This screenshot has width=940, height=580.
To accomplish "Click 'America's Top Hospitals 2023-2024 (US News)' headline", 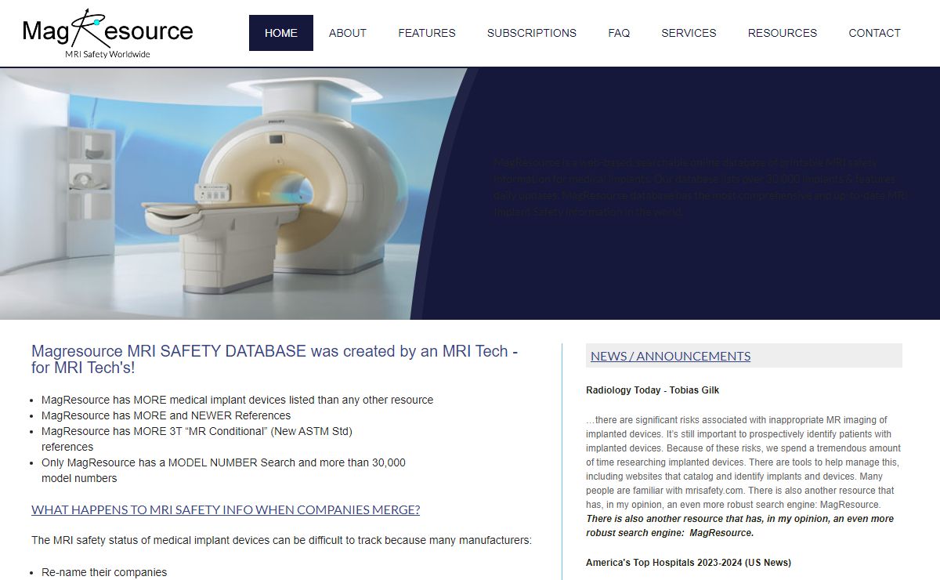I will (689, 563).
